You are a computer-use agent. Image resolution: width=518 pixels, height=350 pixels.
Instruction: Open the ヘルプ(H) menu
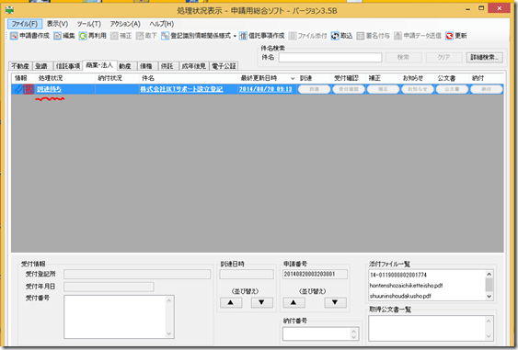(x=162, y=24)
